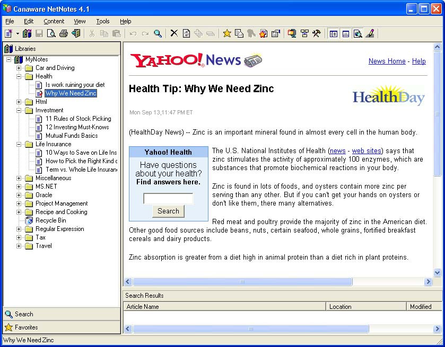Image resolution: width=445 pixels, height=347 pixels.
Task: Click the Exit door icon in toolbar
Action: pos(76,33)
